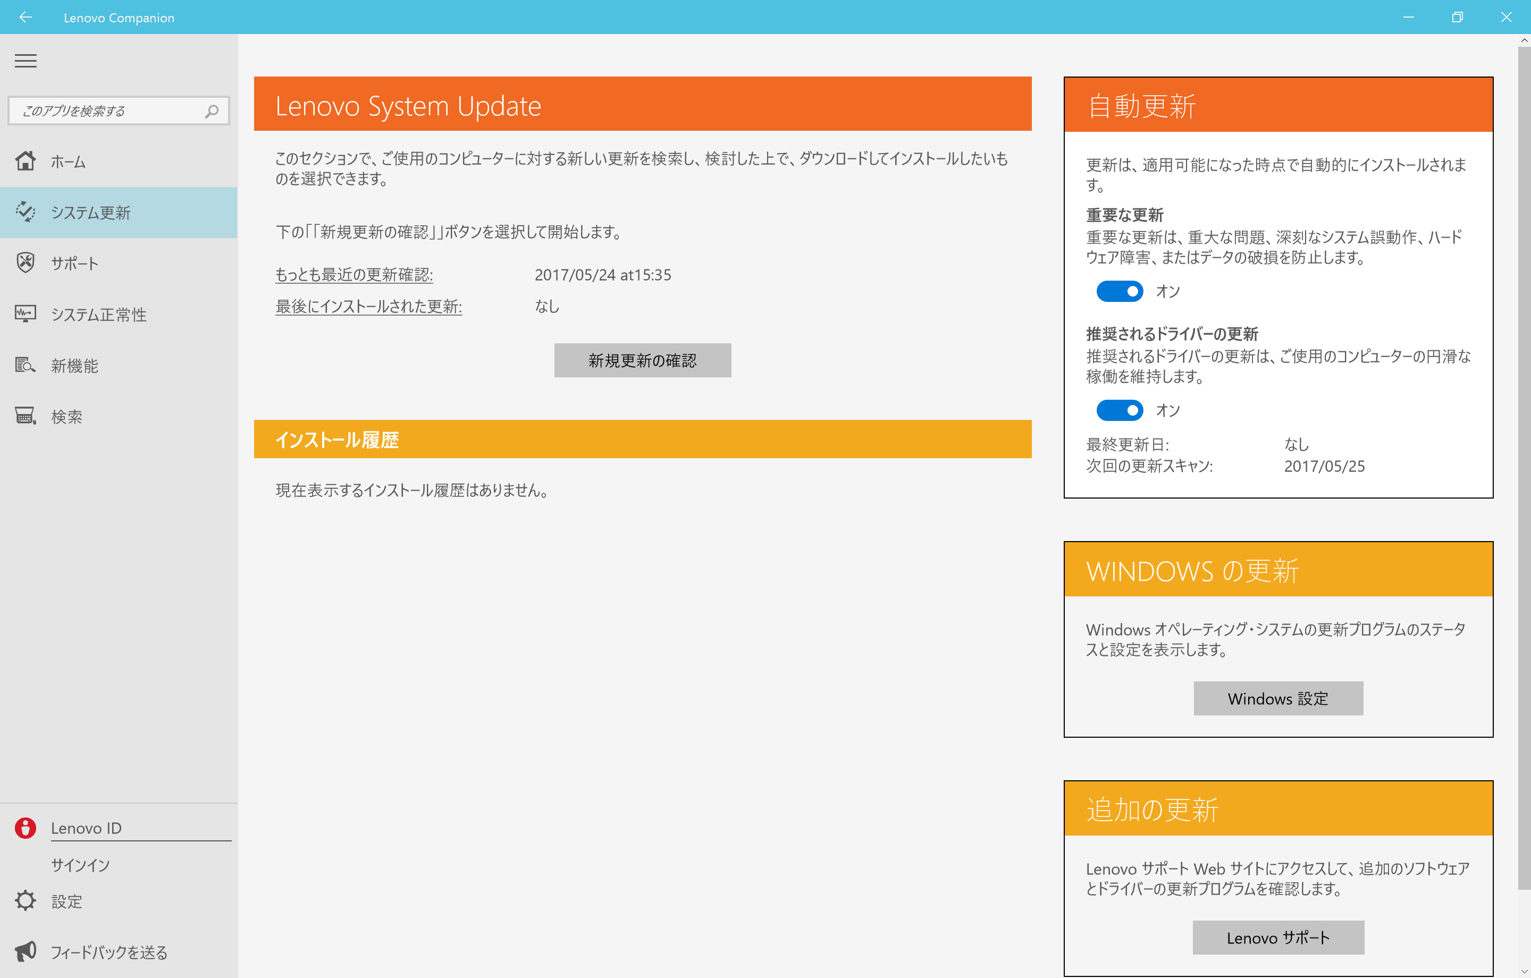This screenshot has height=978, width=1531.
Task: Click the システム正常性 waveform icon
Action: pyautogui.click(x=26, y=314)
